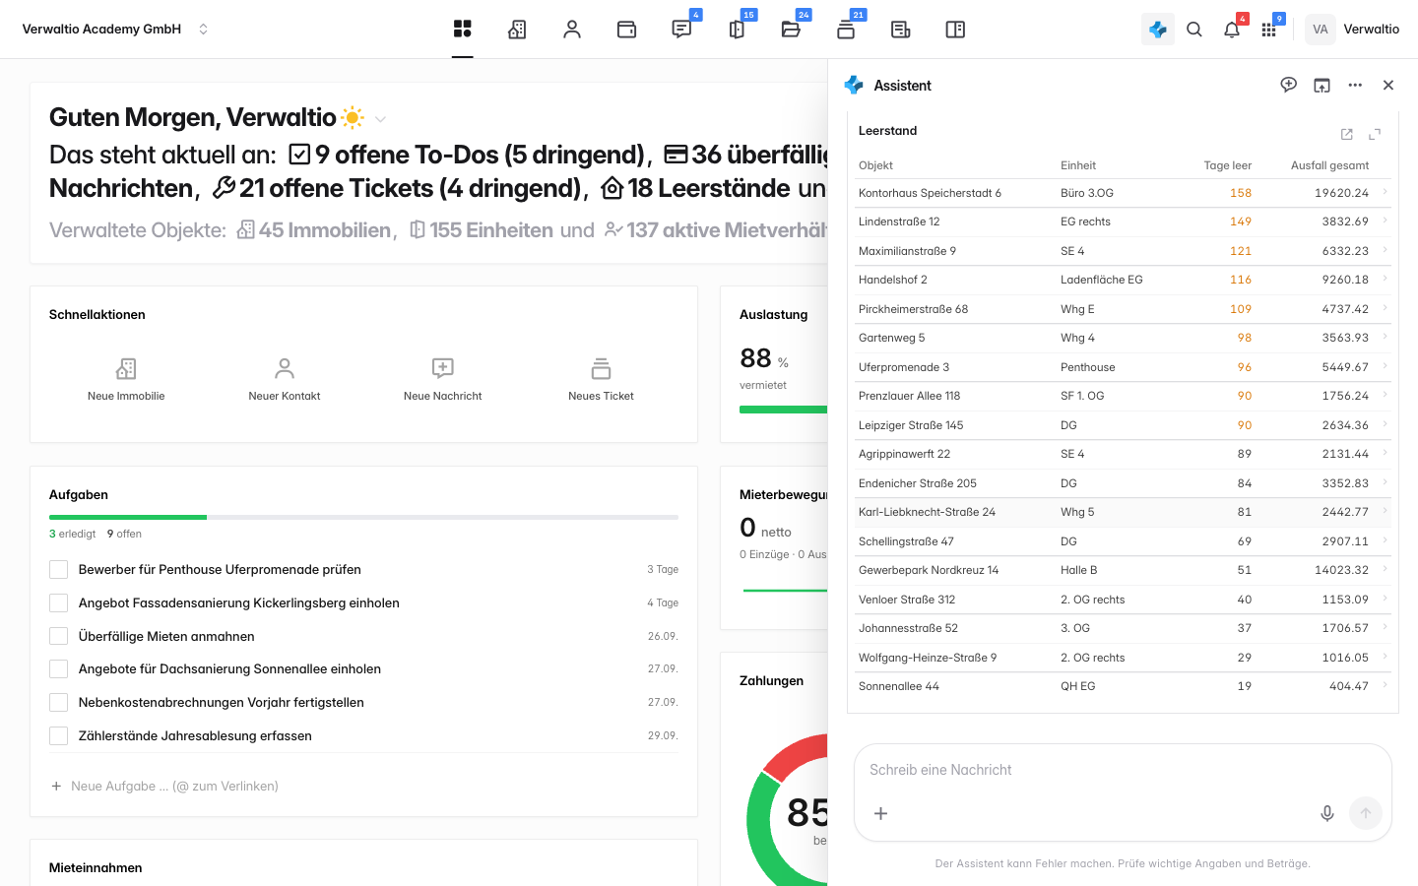This screenshot has width=1418, height=886.
Task: Select Karl-Liebknecht-Straße 24 row
Action: click(x=1123, y=512)
